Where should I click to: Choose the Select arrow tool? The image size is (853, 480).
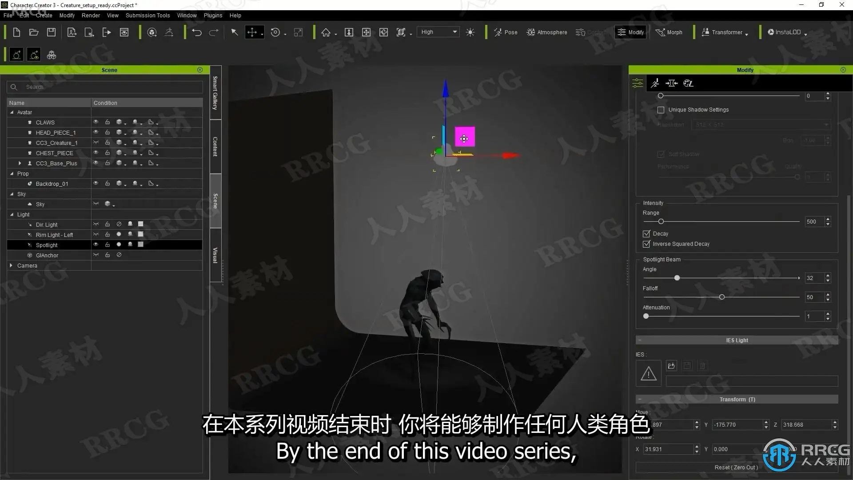coord(235,32)
